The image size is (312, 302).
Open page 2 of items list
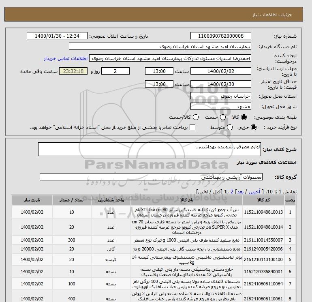(x=232, y=192)
